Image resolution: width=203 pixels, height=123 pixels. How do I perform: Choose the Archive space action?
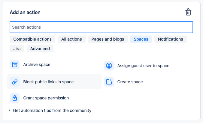37,64
